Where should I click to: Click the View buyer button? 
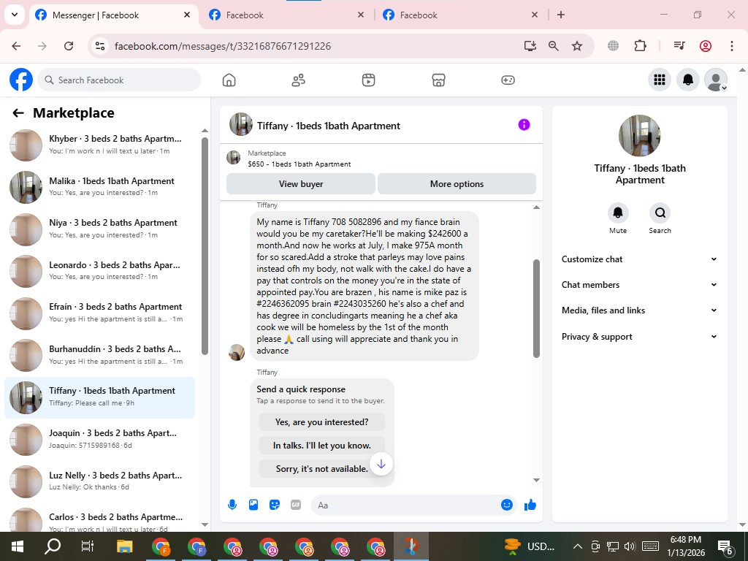click(300, 183)
